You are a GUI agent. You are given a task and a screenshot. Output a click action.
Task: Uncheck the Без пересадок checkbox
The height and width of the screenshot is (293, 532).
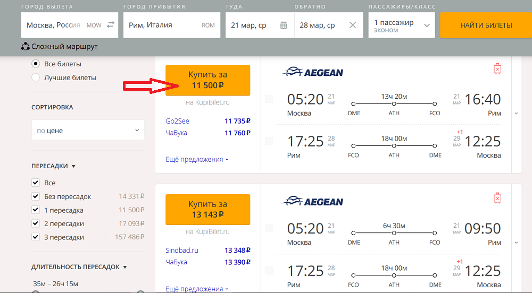coord(36,196)
